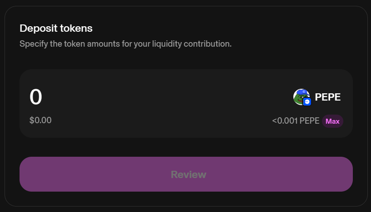
Task: Click the word "Specify" in the subtitle
Action: [34, 44]
